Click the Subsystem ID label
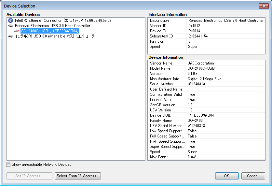The width and height of the screenshot is (272, 186). (161, 36)
